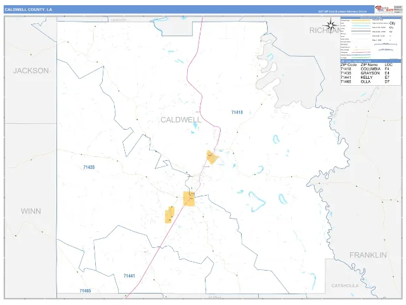This screenshot has height=305, width=406.
Task: Click location code "F4" in the table
Action: [x=387, y=69]
